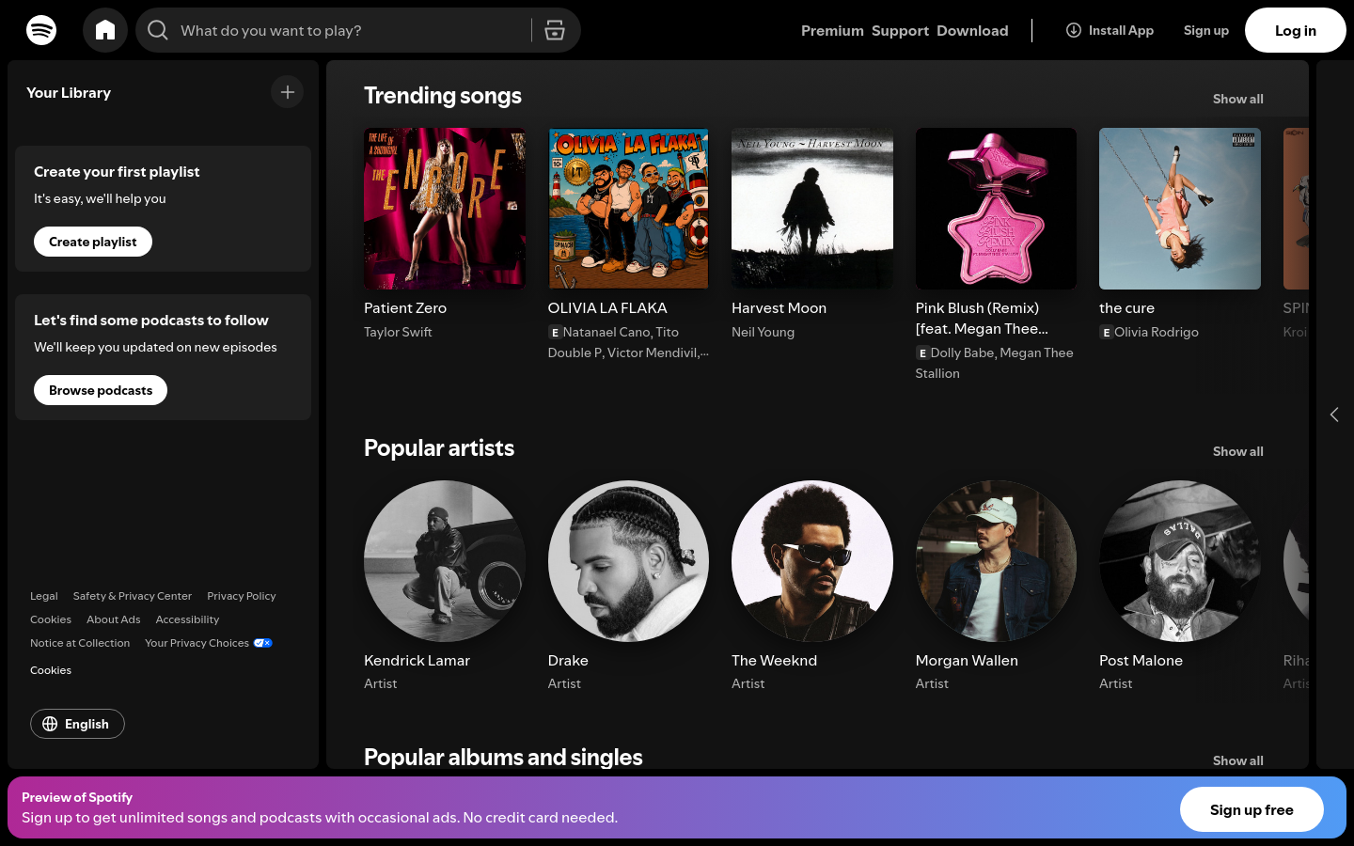The image size is (1354, 846).
Task: Open Browse via the search bar icon
Action: 555,30
